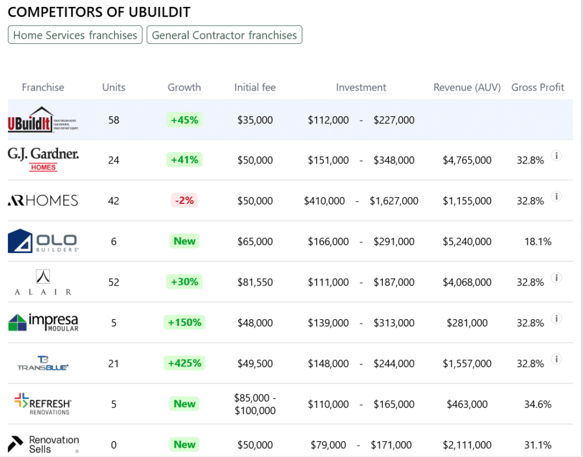Sort table by Investment column
583x457 pixels.
pos(361,87)
